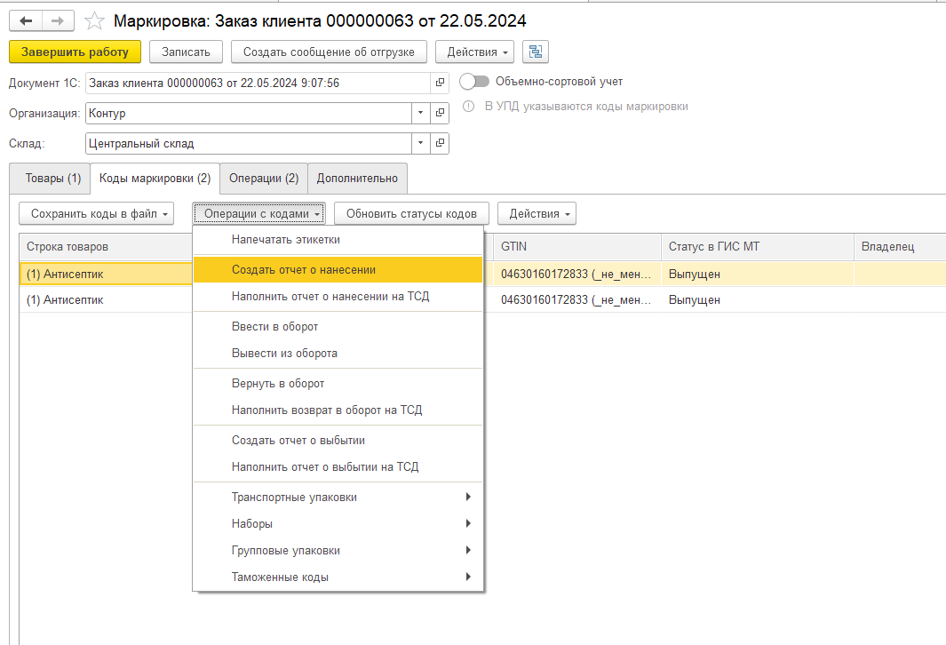Click the forward navigation arrow

(58, 20)
